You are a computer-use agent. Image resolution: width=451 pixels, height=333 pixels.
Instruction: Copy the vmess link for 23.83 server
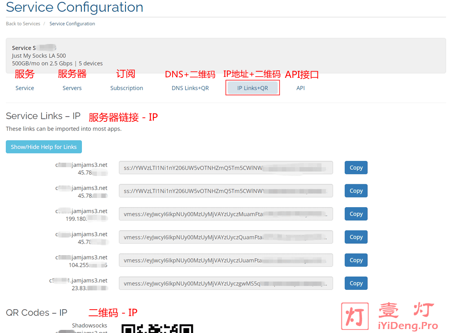point(356,283)
